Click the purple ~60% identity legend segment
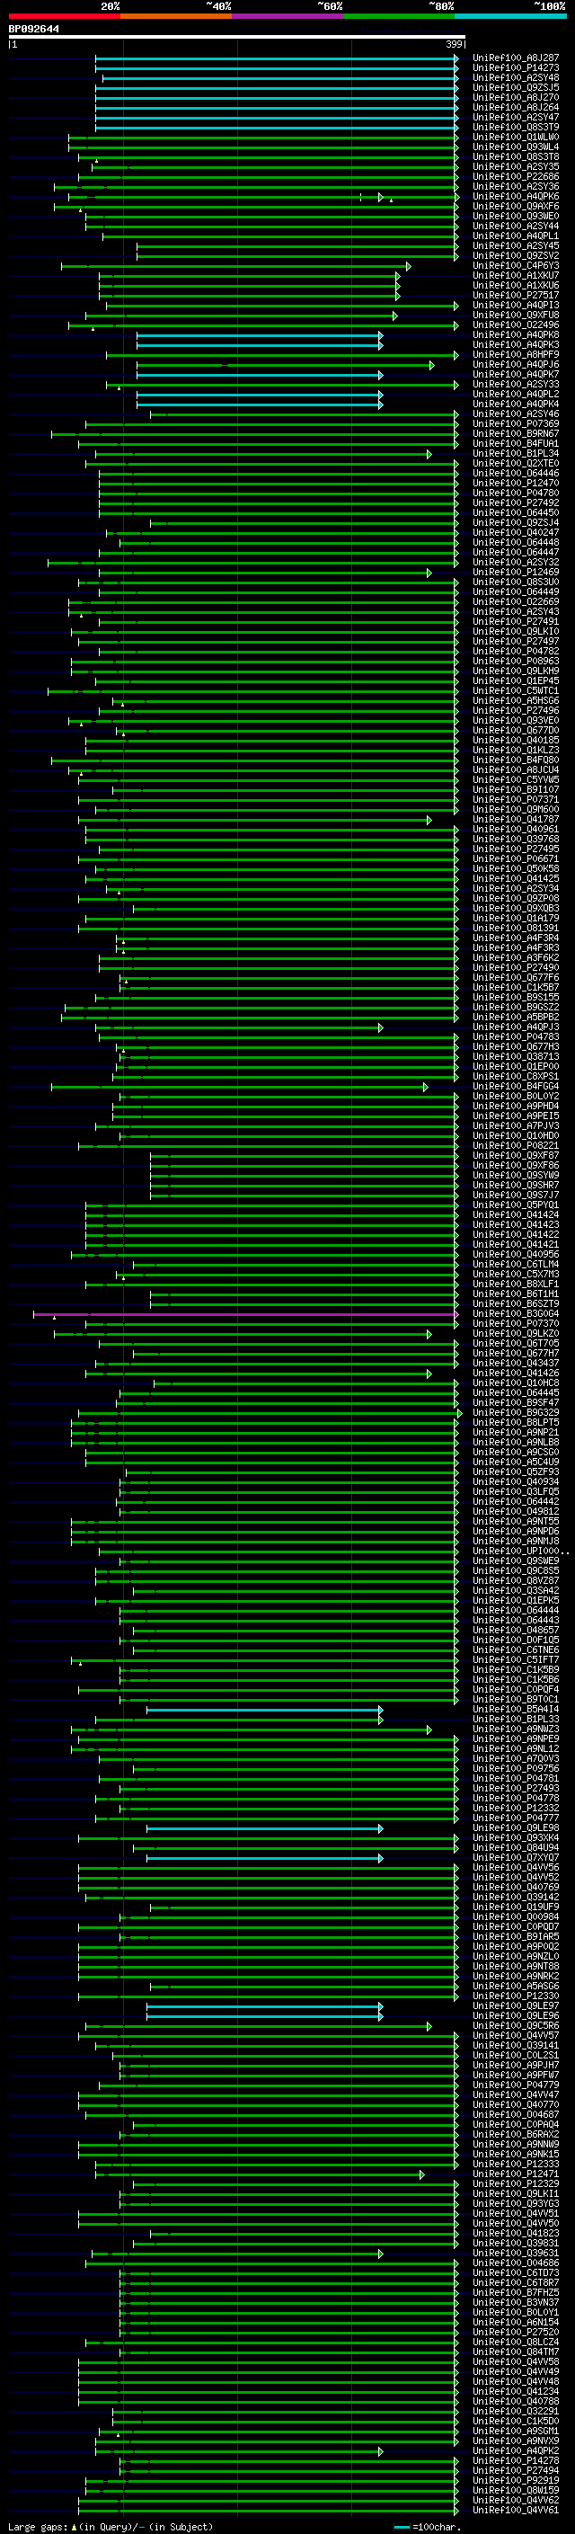 click(288, 16)
